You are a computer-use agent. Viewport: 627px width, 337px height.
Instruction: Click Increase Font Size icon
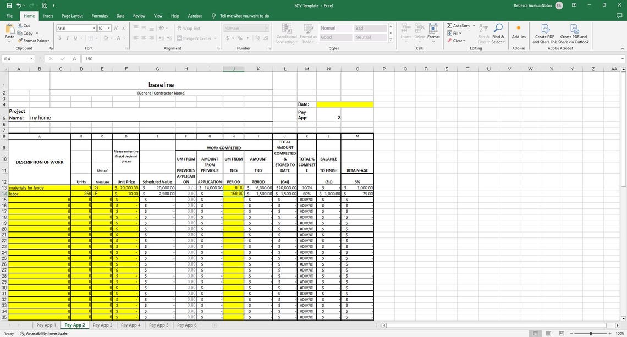click(116, 29)
